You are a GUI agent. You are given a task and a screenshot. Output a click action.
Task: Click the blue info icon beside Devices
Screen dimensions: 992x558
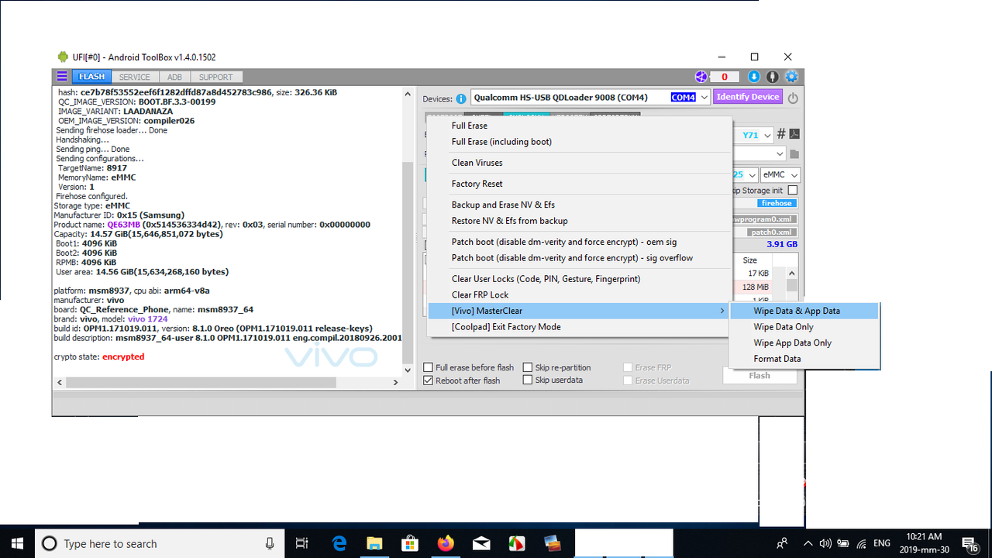(461, 98)
